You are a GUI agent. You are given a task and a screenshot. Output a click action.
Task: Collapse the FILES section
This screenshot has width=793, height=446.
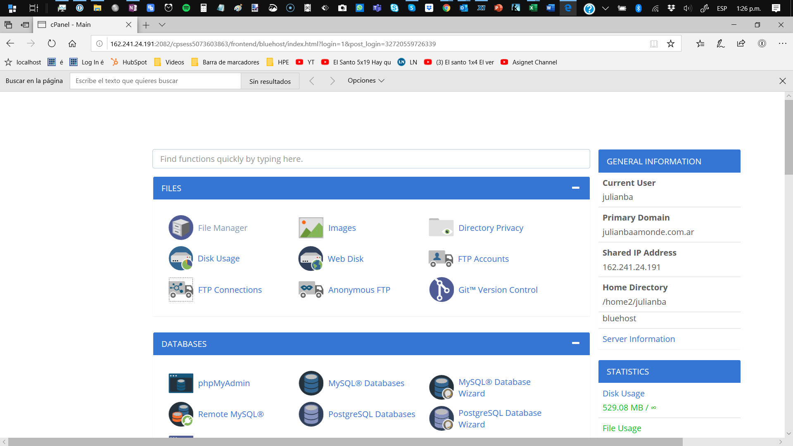[575, 188]
